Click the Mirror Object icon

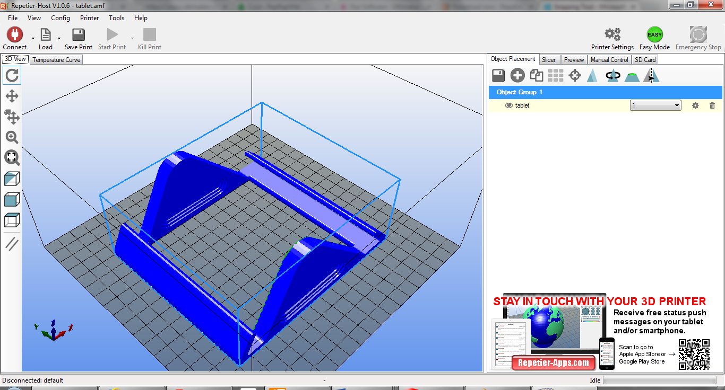pyautogui.click(x=651, y=76)
